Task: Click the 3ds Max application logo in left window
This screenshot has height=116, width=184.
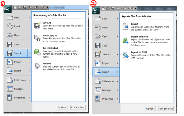Action: pos(7,9)
